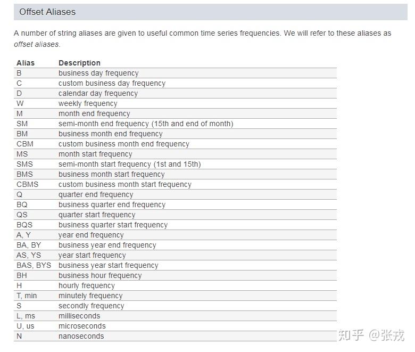Select the SM alias cell
Viewport: 415px width, 352px height.
22,124
